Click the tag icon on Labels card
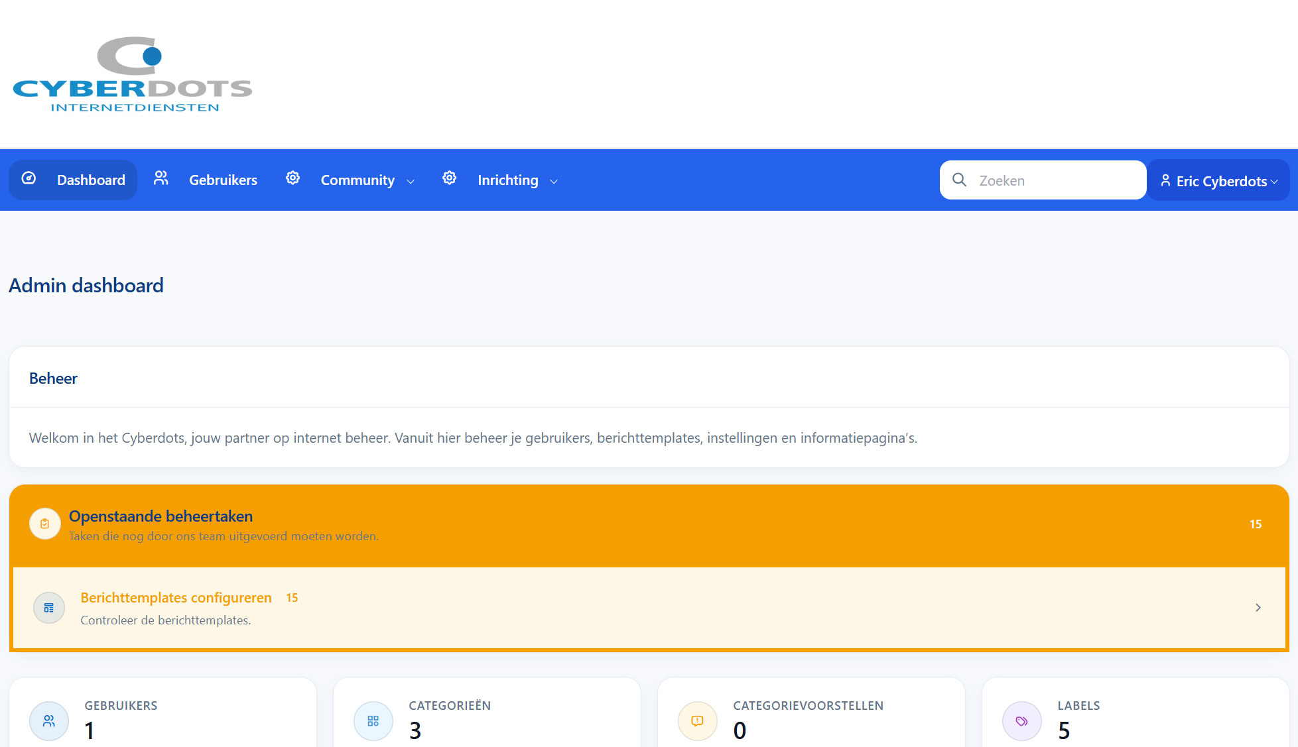 [x=1022, y=721]
